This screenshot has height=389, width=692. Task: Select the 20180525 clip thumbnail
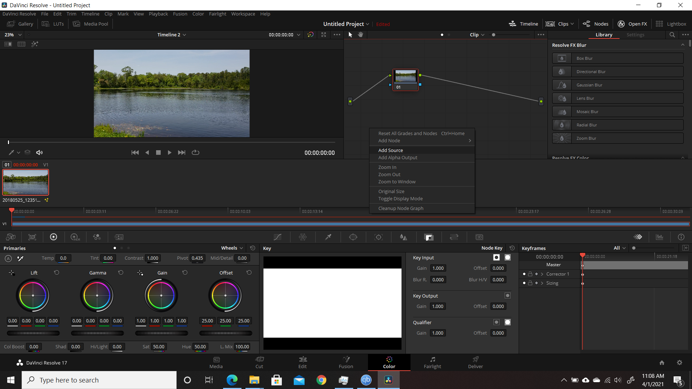(x=26, y=182)
